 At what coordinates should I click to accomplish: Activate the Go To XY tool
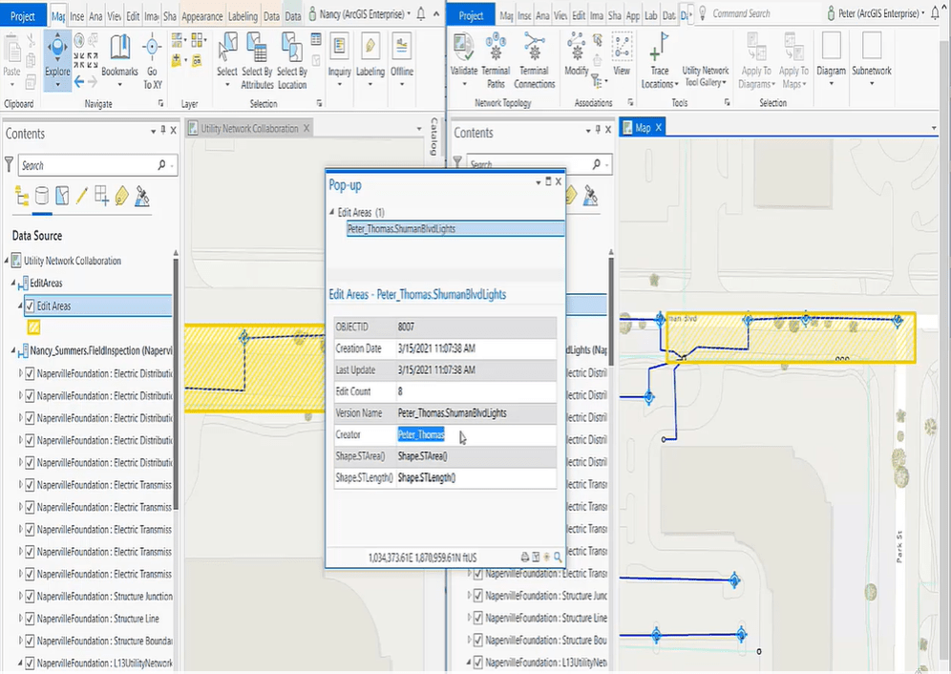[150, 53]
